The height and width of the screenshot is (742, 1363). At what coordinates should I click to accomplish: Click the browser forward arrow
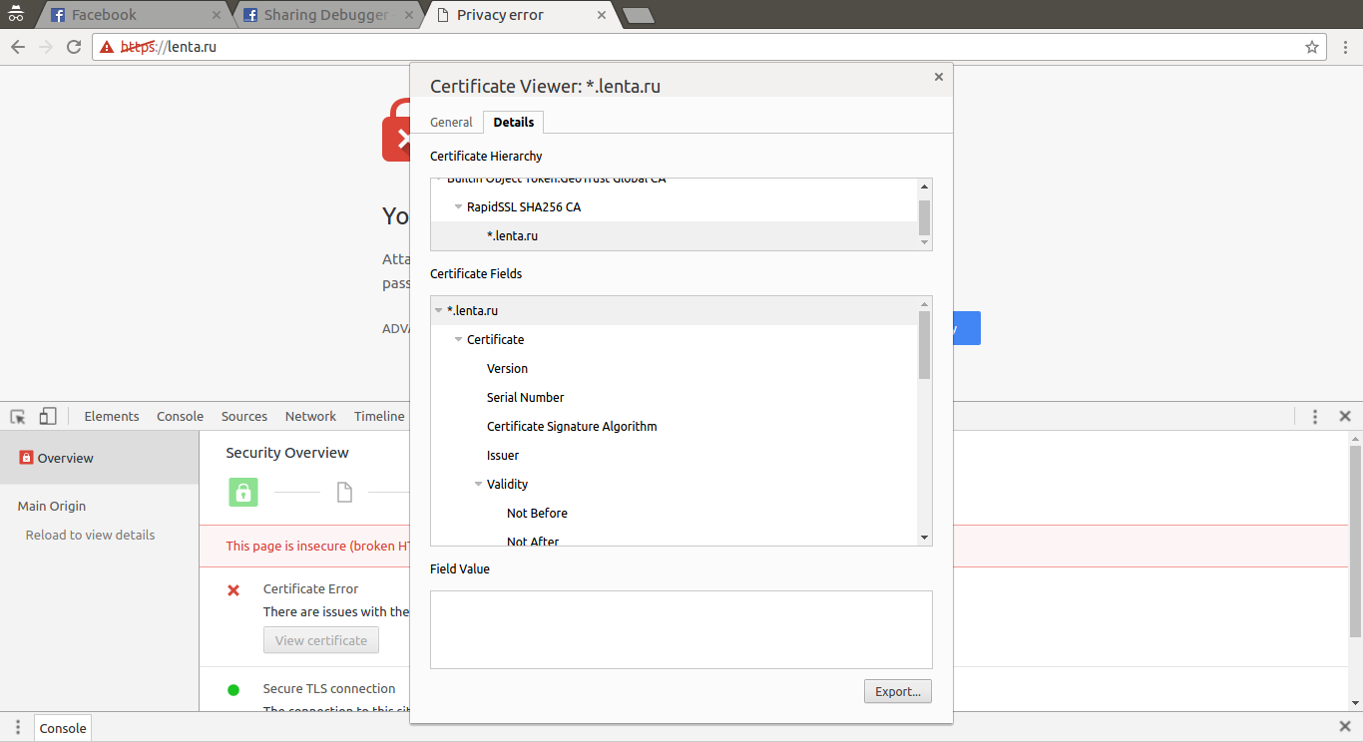click(46, 47)
